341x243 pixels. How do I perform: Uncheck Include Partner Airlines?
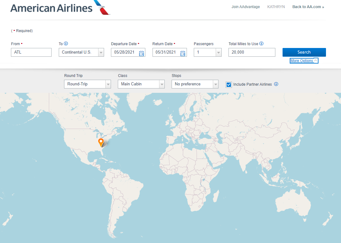[x=229, y=84]
